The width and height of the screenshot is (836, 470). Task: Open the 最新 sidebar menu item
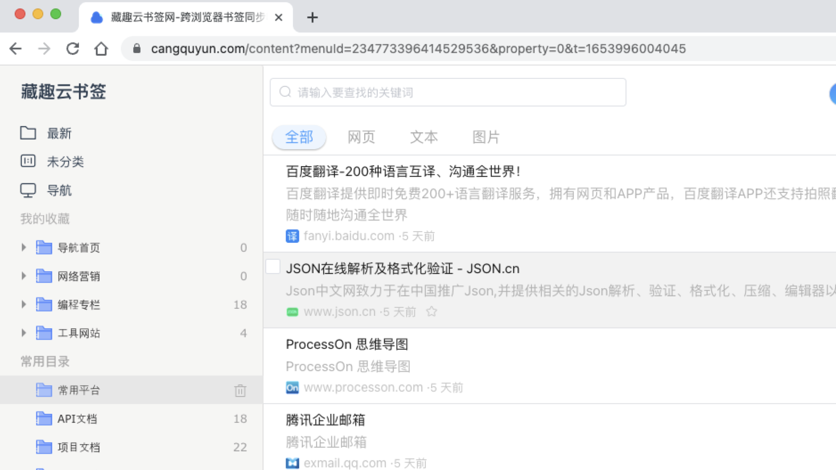(59, 133)
